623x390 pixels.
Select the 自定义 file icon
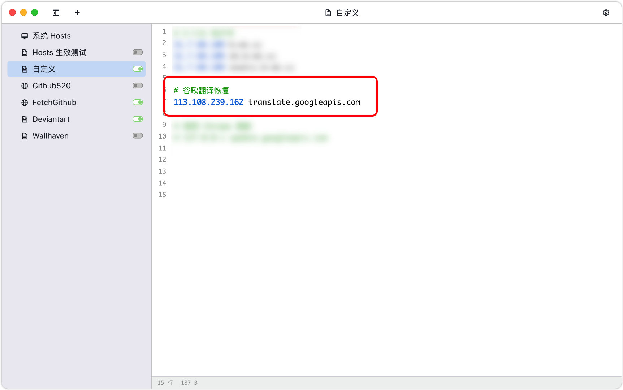click(24, 69)
